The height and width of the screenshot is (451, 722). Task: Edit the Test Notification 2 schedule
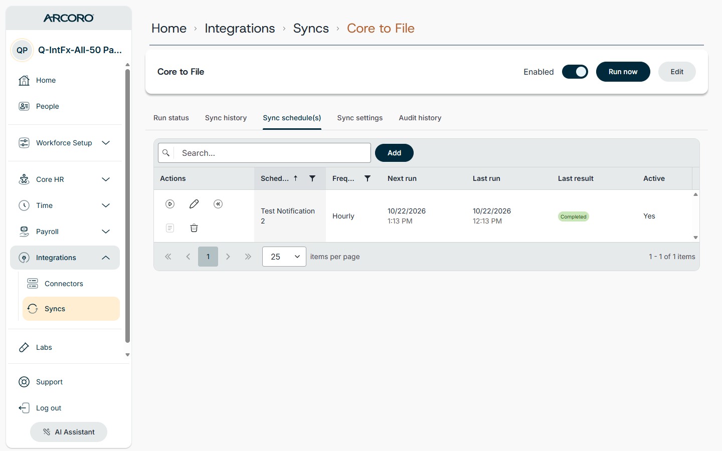point(194,204)
